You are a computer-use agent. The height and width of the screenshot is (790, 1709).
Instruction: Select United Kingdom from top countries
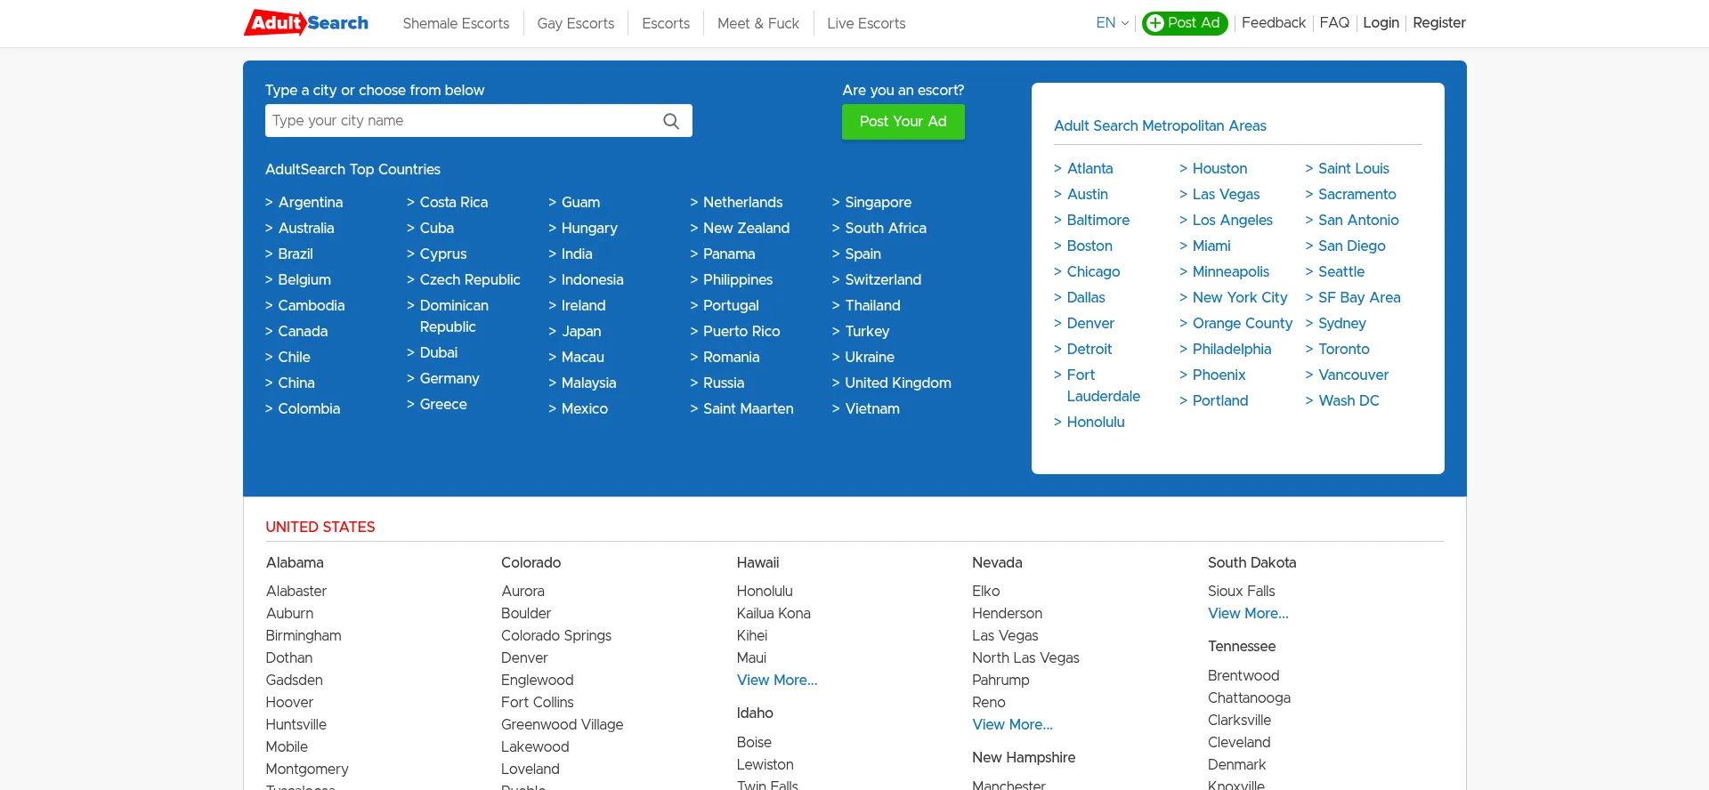(897, 383)
